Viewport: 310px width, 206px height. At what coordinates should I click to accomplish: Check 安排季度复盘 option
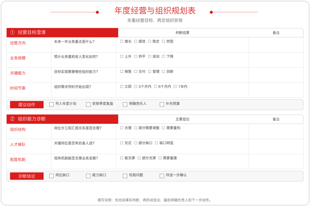[x=88, y=104]
